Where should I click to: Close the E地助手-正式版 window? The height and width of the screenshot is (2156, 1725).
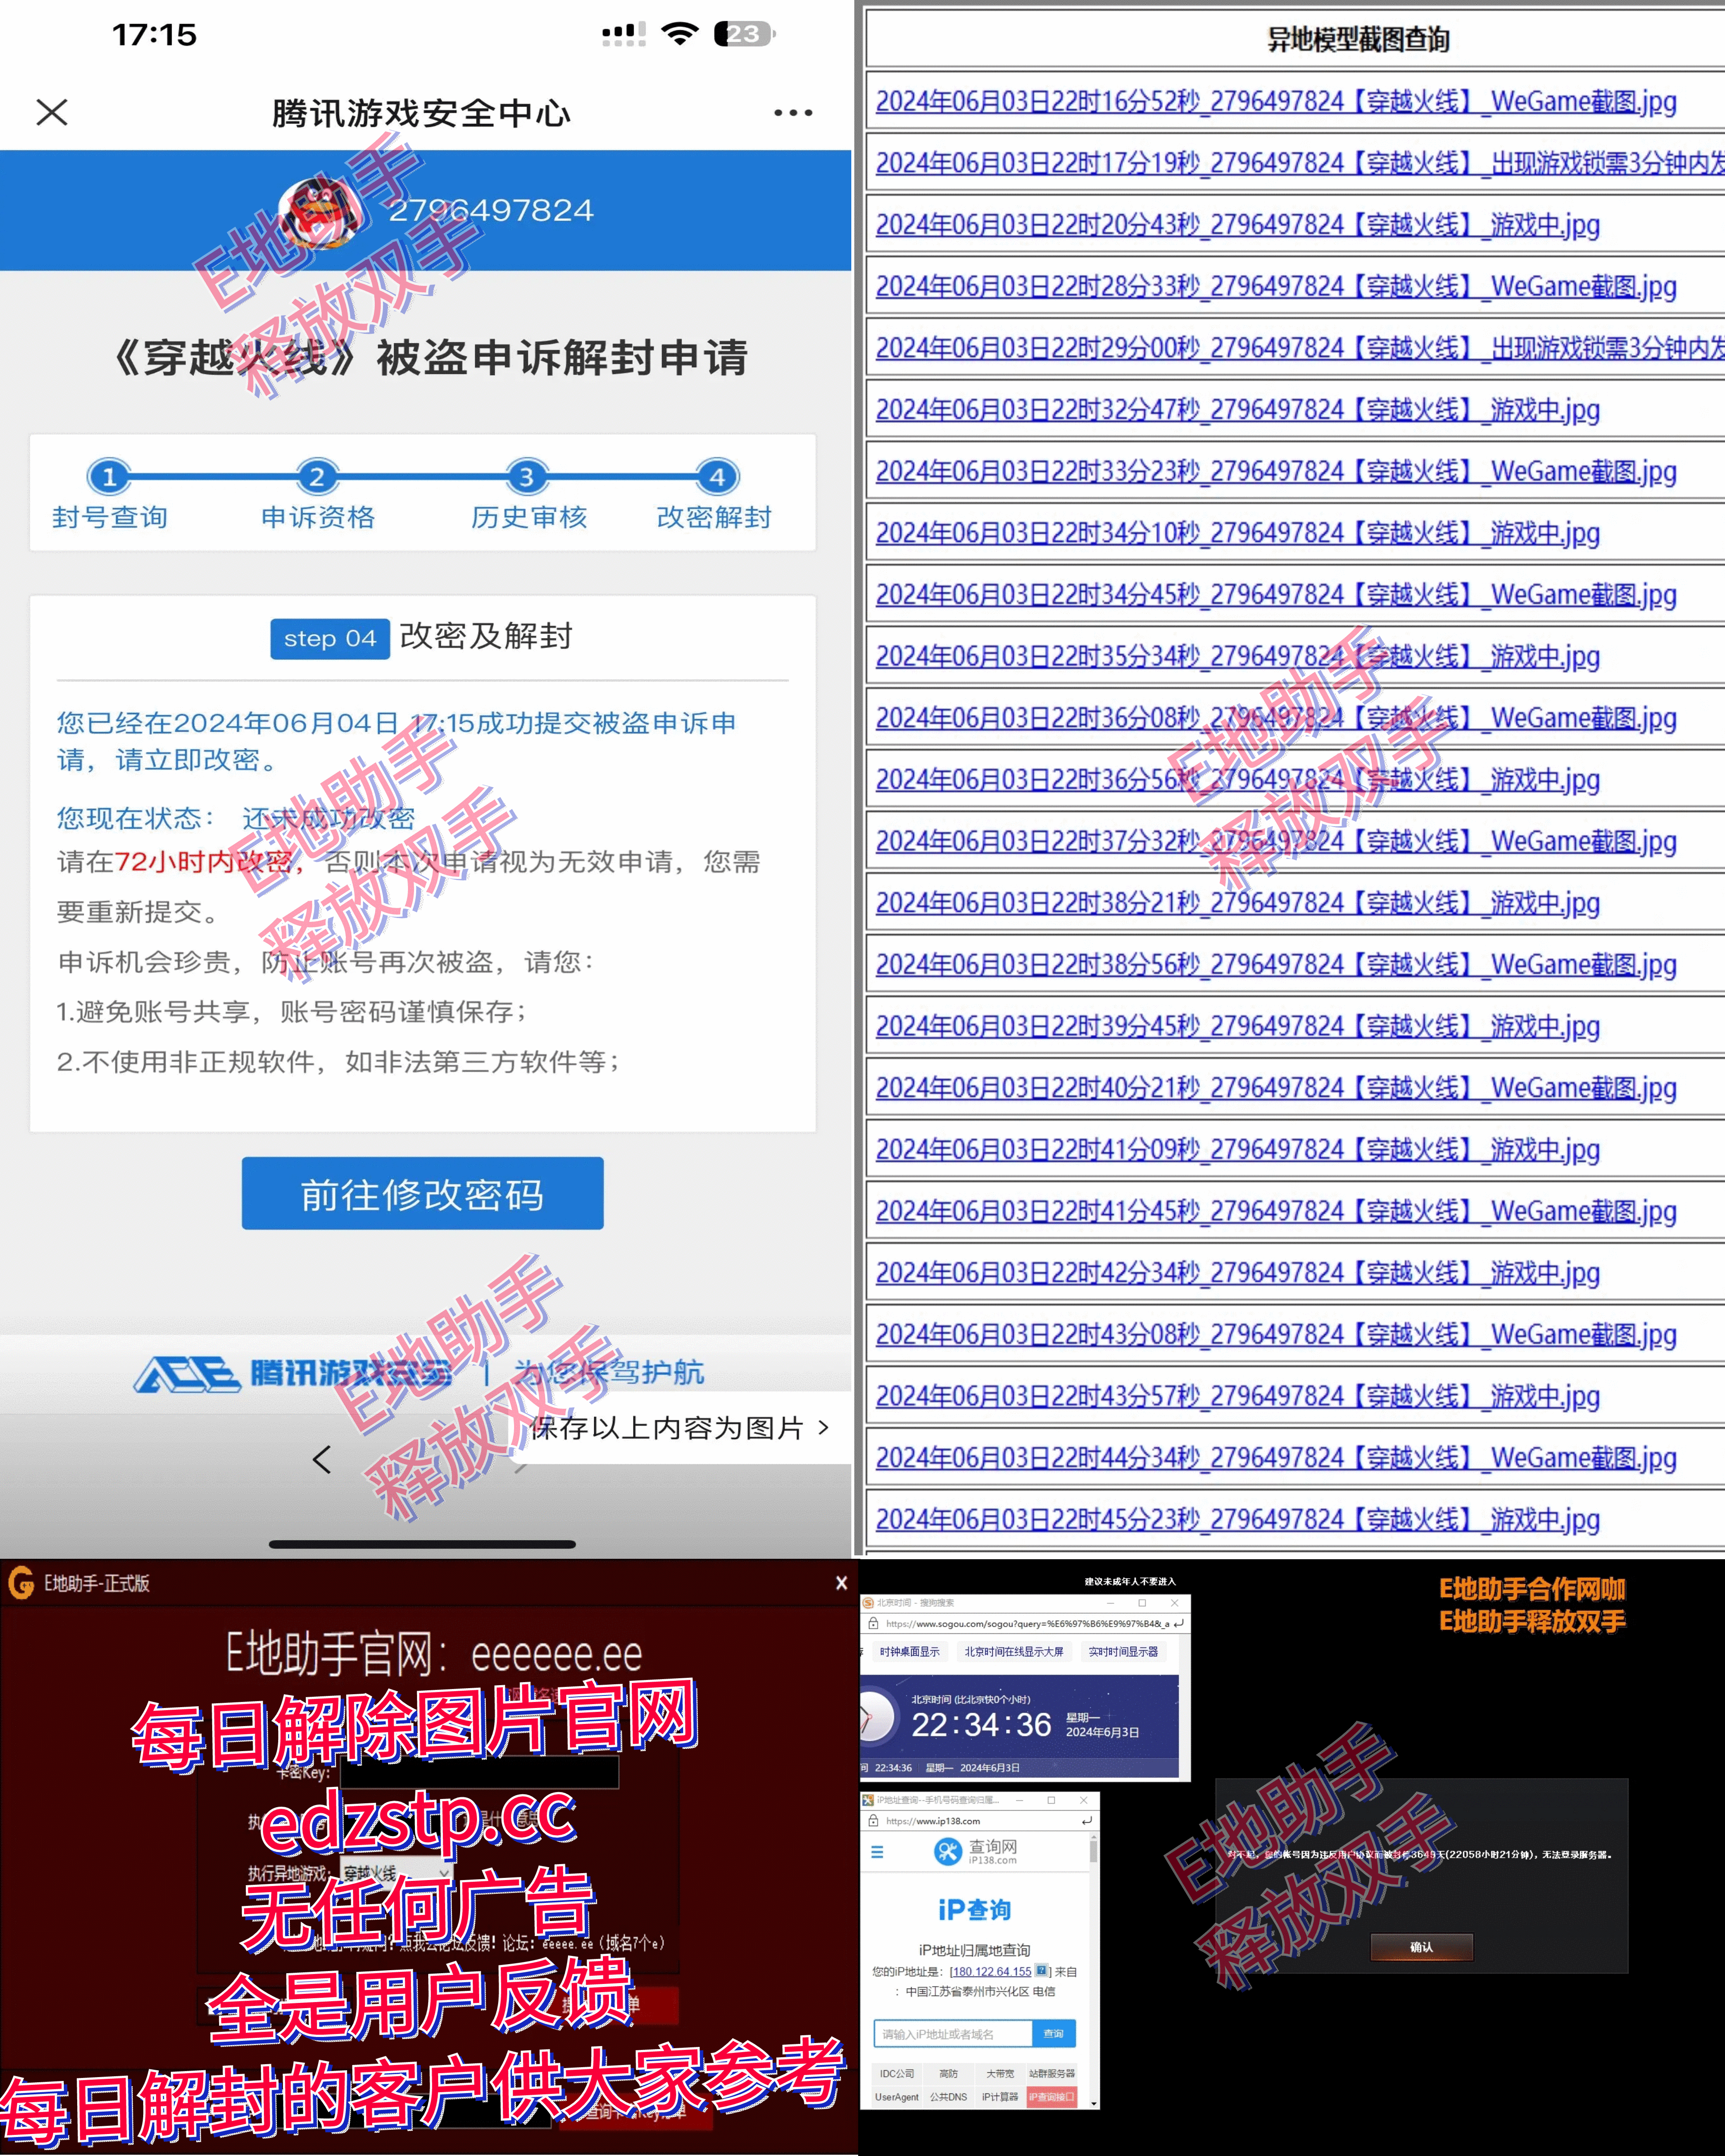pyautogui.click(x=841, y=1583)
